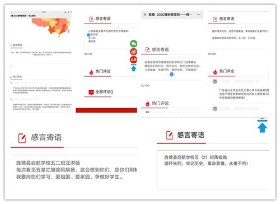Click the green avatar of first hot comment
This screenshot has width=280, height=204.
pos(215,81)
